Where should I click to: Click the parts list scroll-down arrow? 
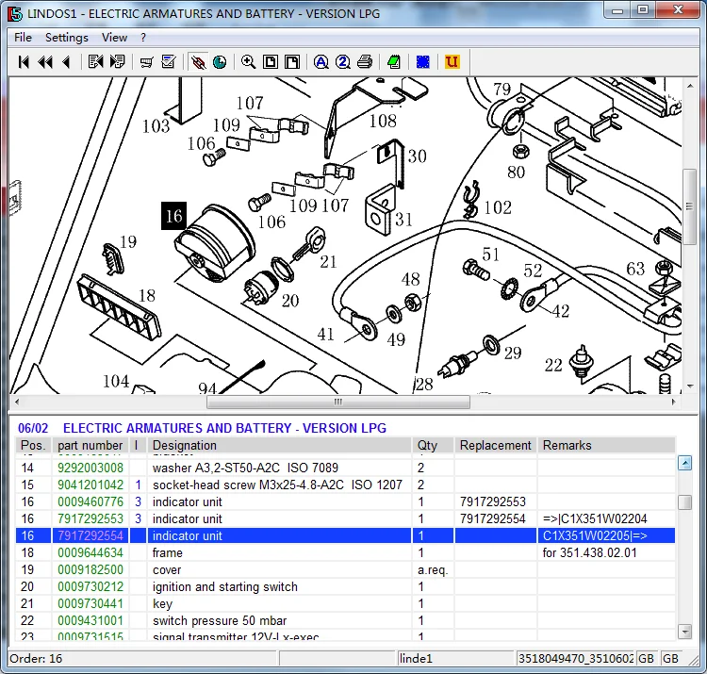[x=684, y=631]
